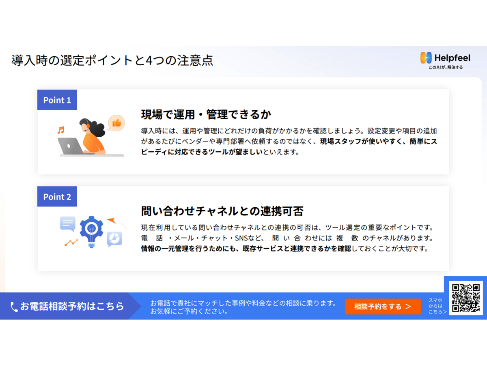Open the スマホからはこちら link
Screen dimensions: 487x365
tap(437, 306)
